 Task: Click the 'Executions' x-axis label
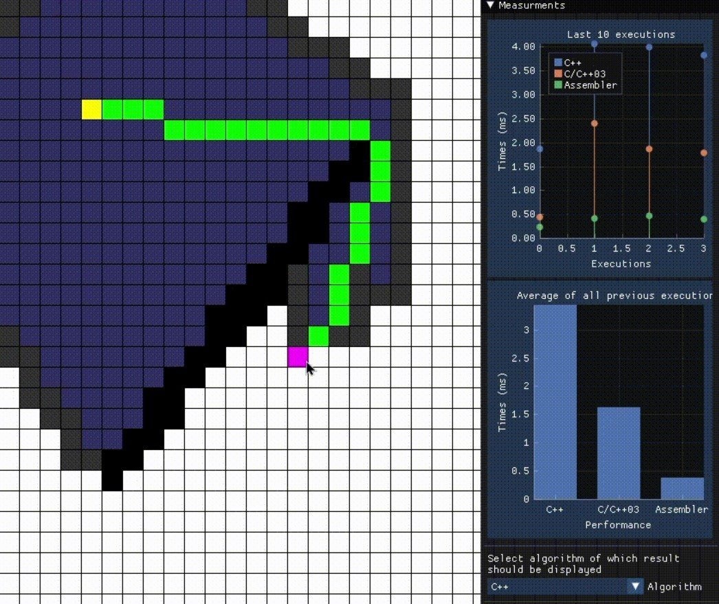(621, 263)
